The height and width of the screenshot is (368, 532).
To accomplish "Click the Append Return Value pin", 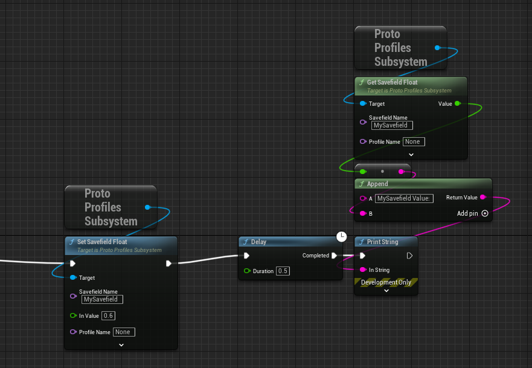I will (482, 198).
